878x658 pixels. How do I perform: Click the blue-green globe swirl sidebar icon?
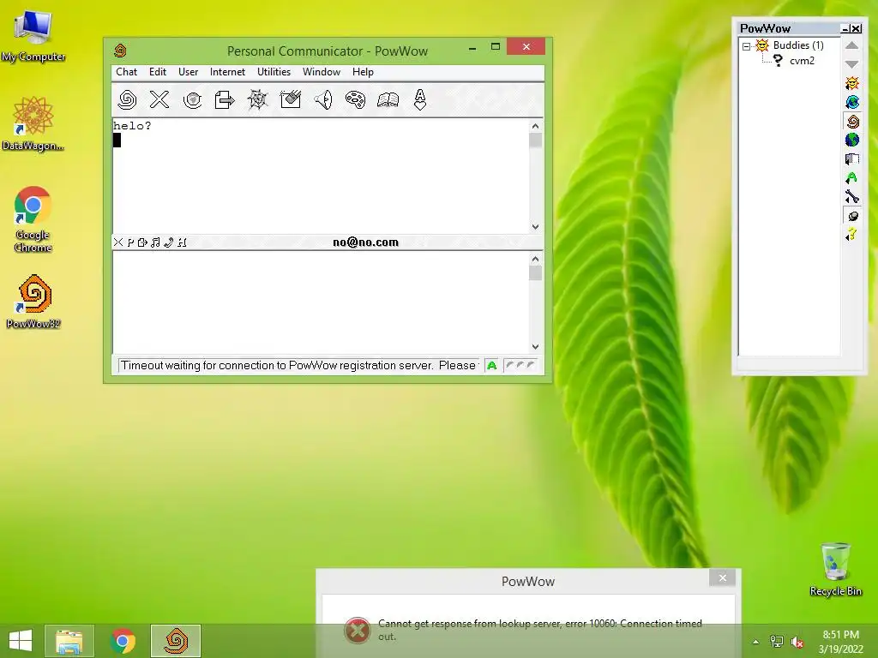point(851,102)
